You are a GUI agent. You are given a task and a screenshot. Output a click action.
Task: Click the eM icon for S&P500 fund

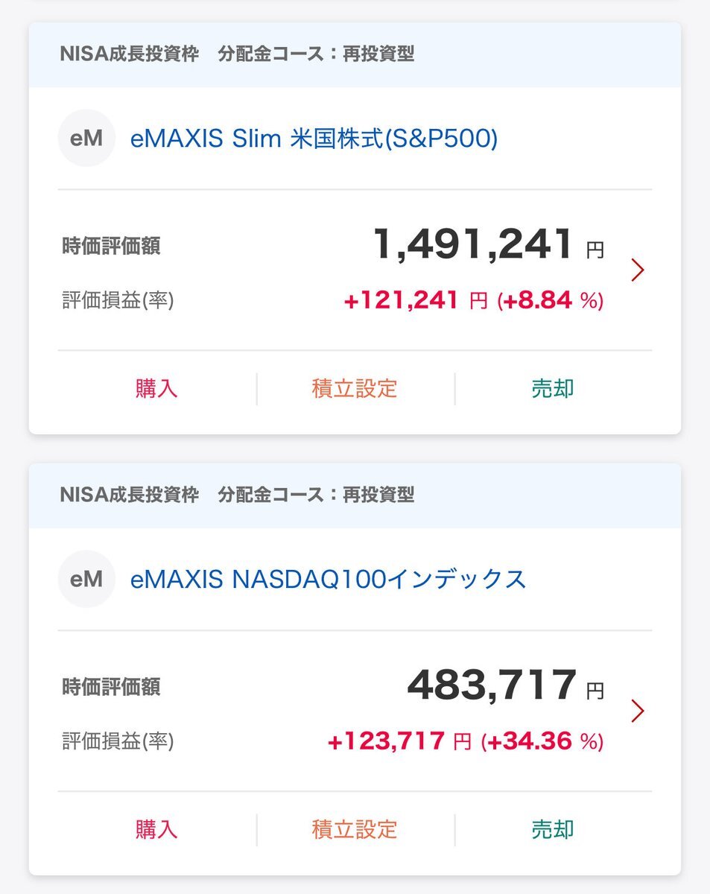pos(86,139)
